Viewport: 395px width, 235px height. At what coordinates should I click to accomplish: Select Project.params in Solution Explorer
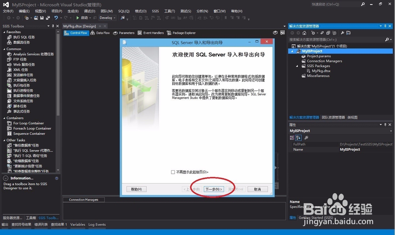(319, 56)
